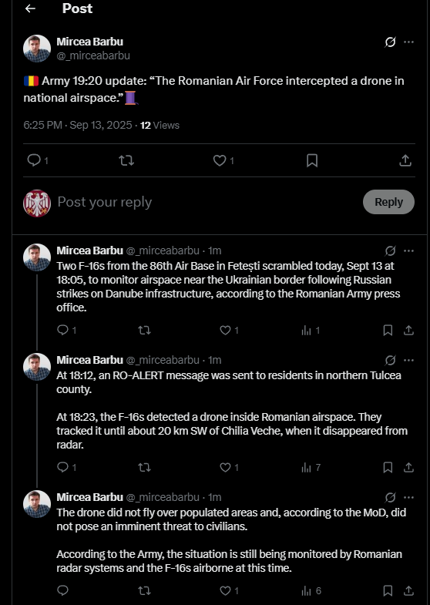
Task: Open @_mirceabarbu handle under main post name
Action: click(93, 55)
